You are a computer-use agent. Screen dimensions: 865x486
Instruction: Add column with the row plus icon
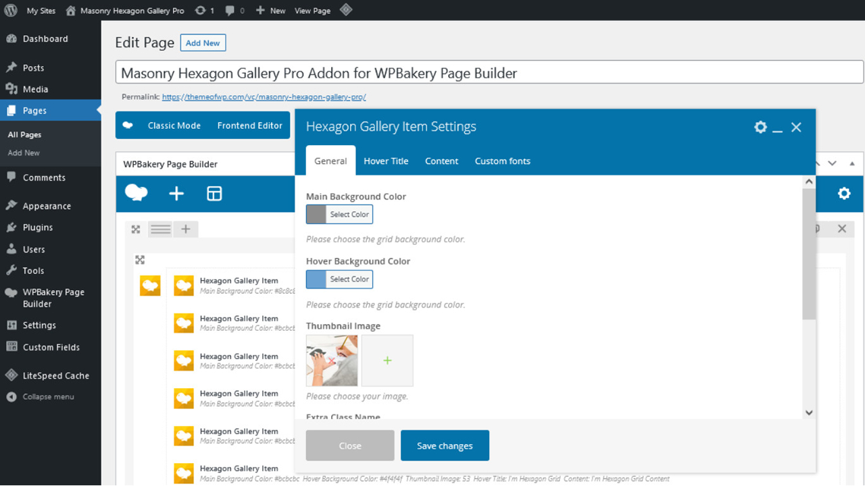186,230
